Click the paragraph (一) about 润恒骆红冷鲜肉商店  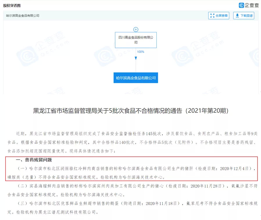click(x=132, y=173)
